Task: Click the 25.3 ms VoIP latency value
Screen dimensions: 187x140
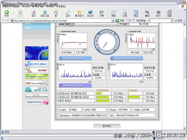Action: (x=150, y=71)
